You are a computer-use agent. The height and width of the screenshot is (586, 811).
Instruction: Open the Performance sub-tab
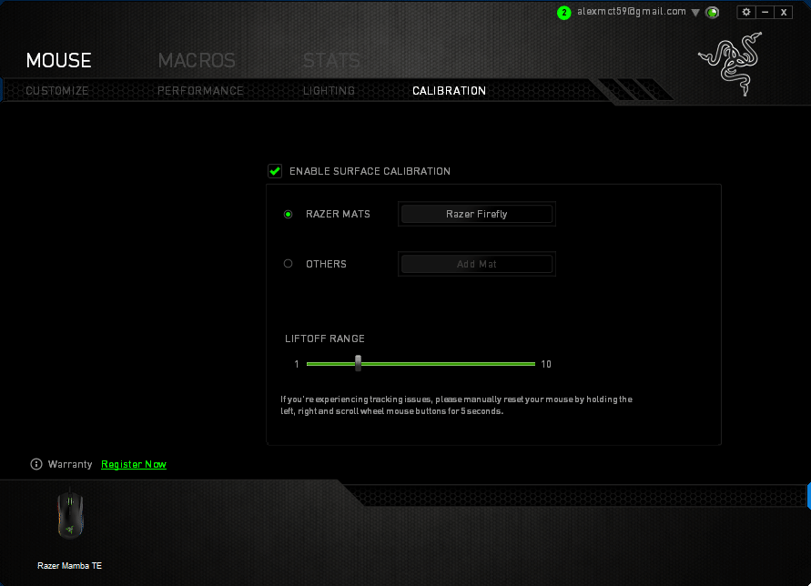click(x=200, y=91)
